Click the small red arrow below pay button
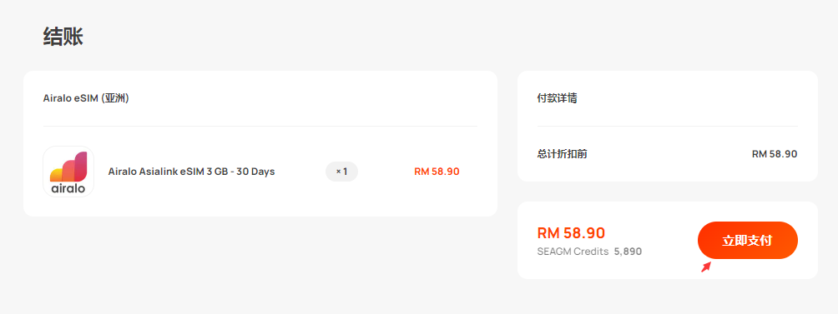The width and height of the screenshot is (838, 314). point(706,267)
